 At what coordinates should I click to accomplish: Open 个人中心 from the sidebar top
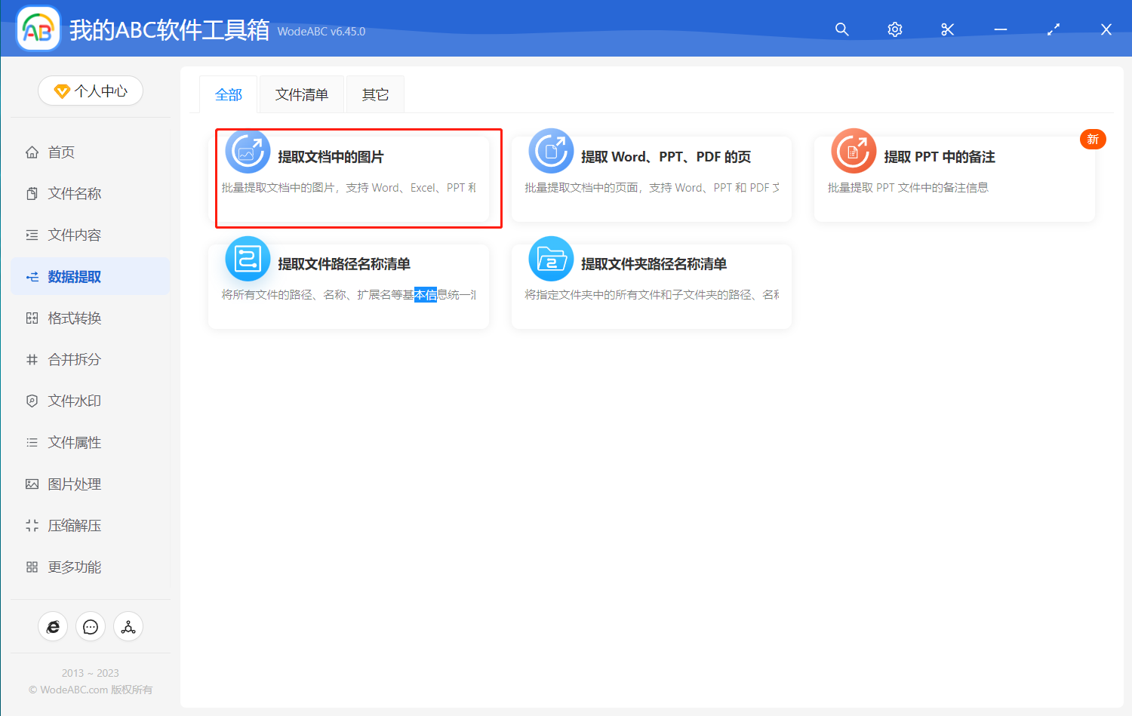point(90,91)
